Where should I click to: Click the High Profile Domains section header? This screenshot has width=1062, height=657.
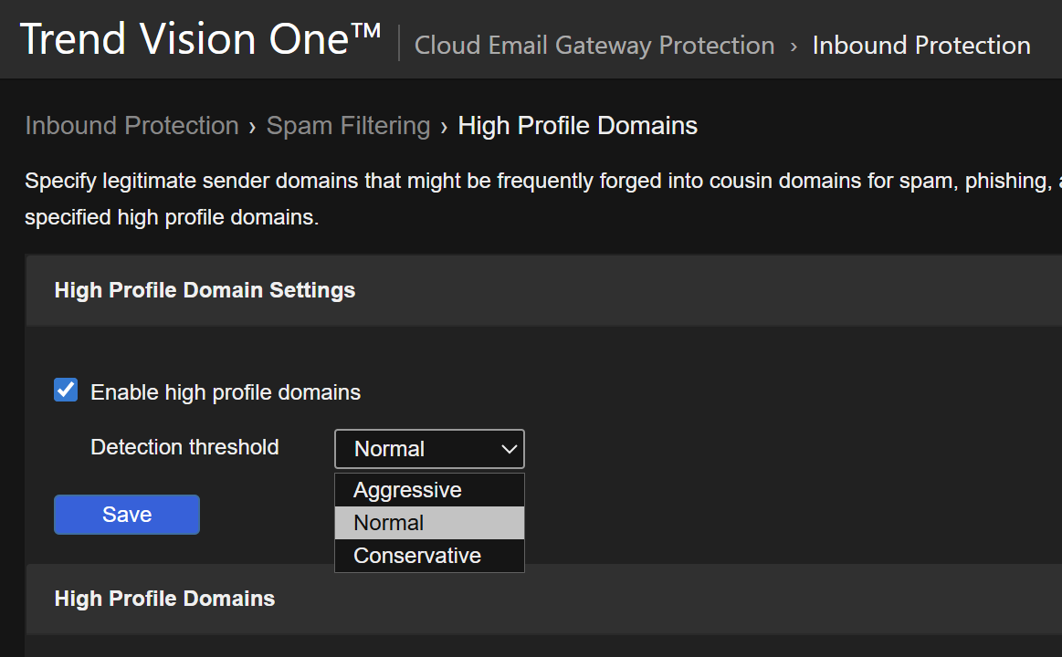[164, 599]
